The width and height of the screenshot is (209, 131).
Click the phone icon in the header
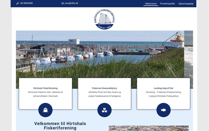pos(17,3)
